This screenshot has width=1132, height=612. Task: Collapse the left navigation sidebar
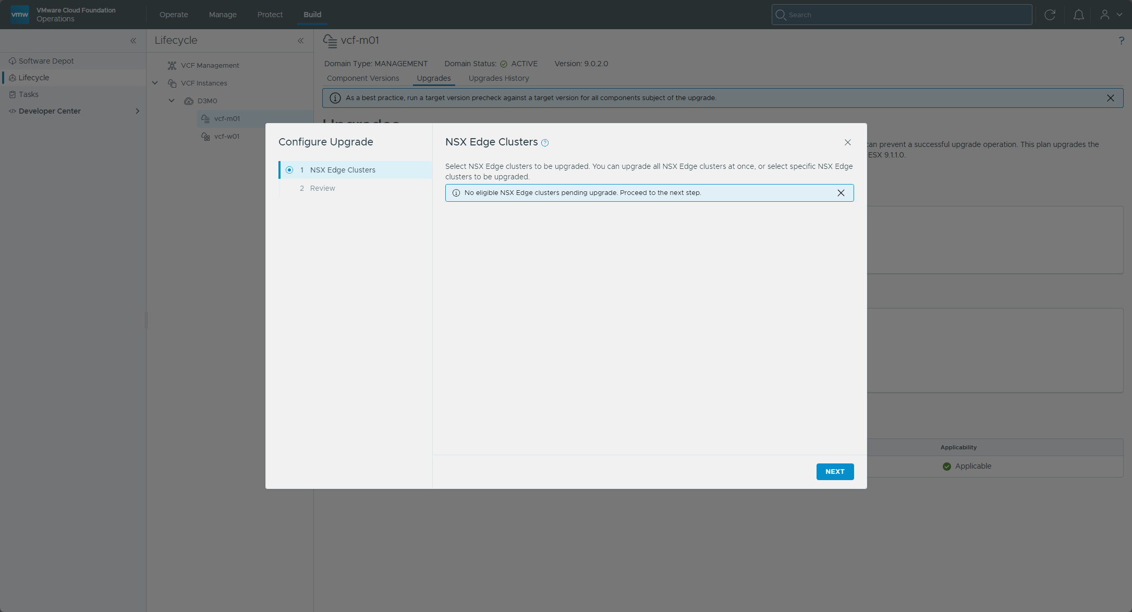[x=133, y=41]
